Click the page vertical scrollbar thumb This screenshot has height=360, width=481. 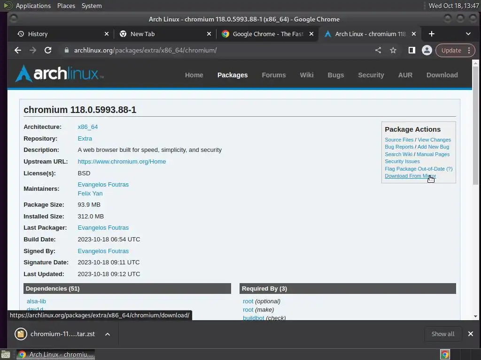point(475,126)
